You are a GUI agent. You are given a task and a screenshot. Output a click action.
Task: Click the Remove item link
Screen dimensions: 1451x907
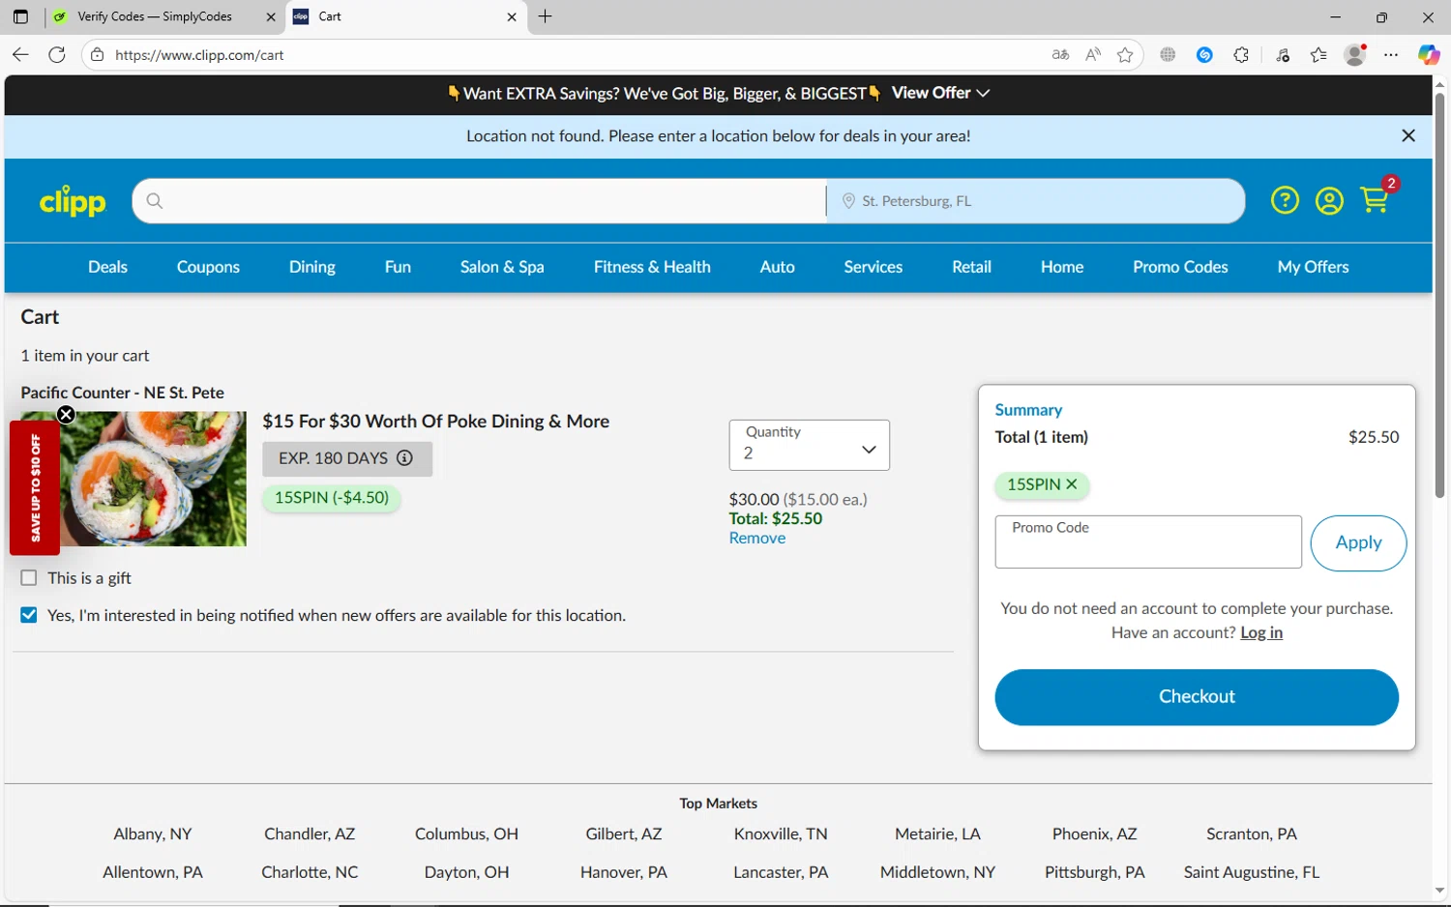pos(757,539)
